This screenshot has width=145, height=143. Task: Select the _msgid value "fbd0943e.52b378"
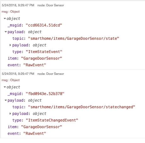(x=45, y=94)
